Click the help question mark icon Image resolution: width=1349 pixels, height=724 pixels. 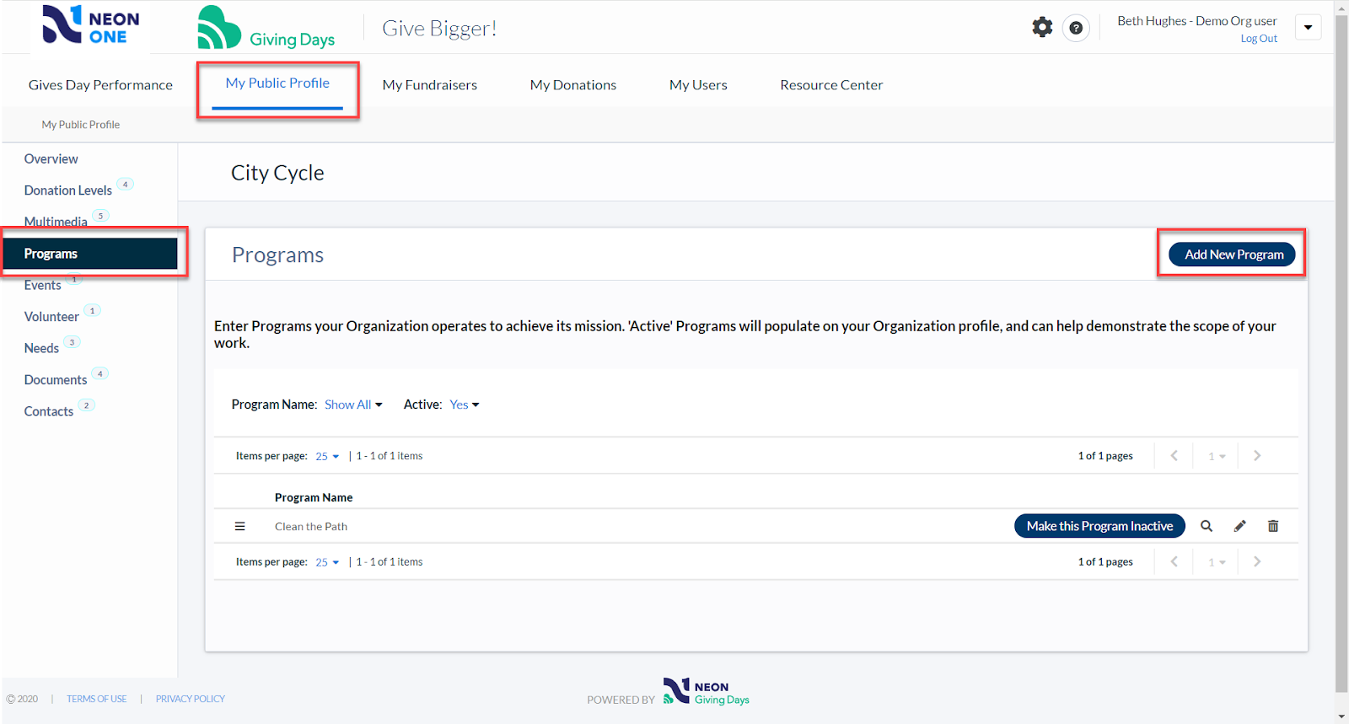click(1076, 28)
